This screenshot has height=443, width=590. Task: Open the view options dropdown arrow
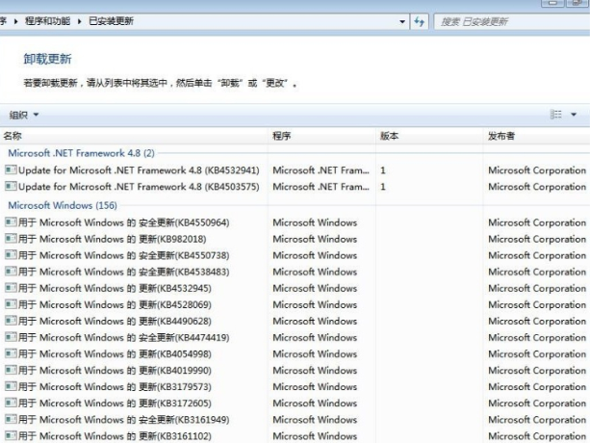pos(574,115)
